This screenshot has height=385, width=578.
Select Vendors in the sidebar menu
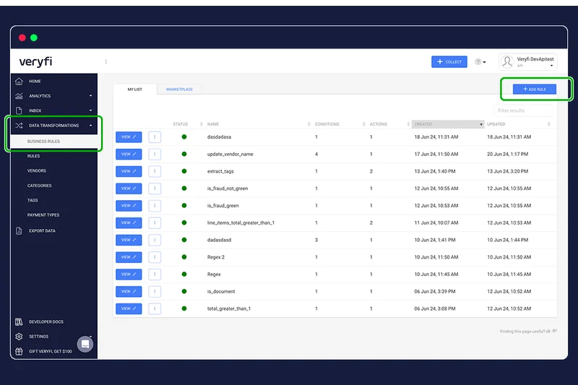pos(37,171)
